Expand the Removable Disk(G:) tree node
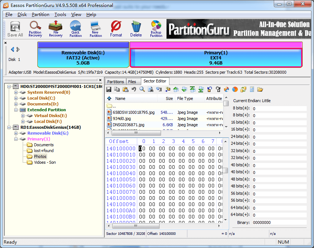This screenshot has width=314, height=248. click(16, 133)
